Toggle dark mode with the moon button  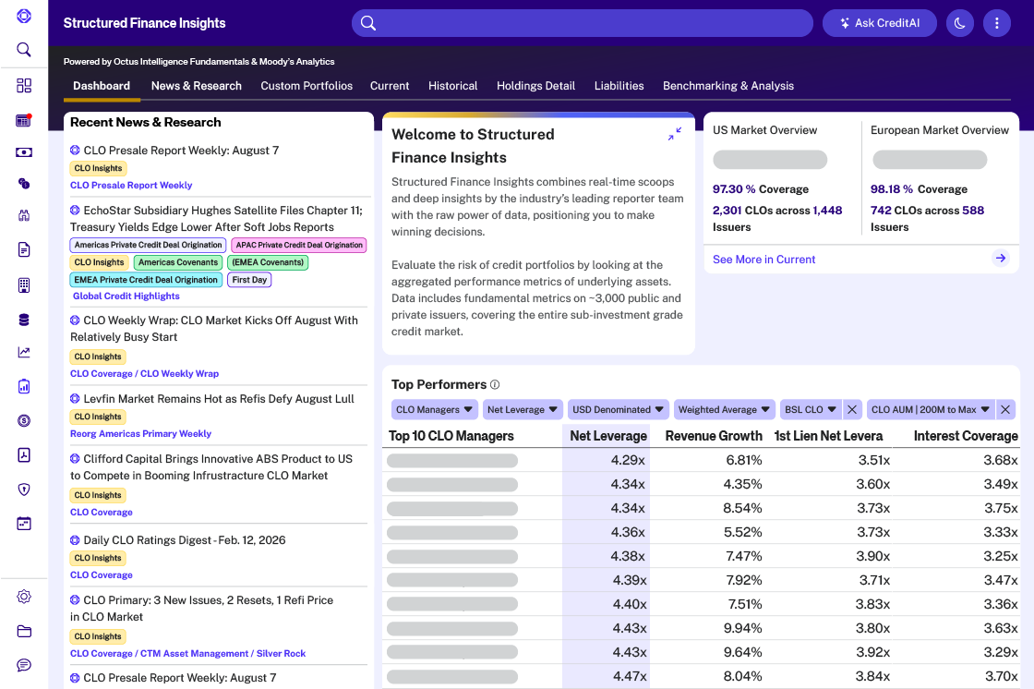(x=959, y=23)
